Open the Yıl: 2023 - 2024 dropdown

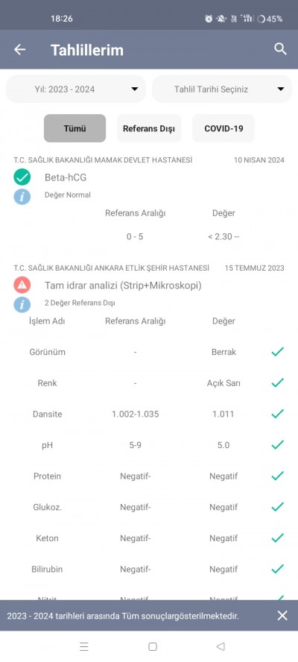[x=76, y=89]
